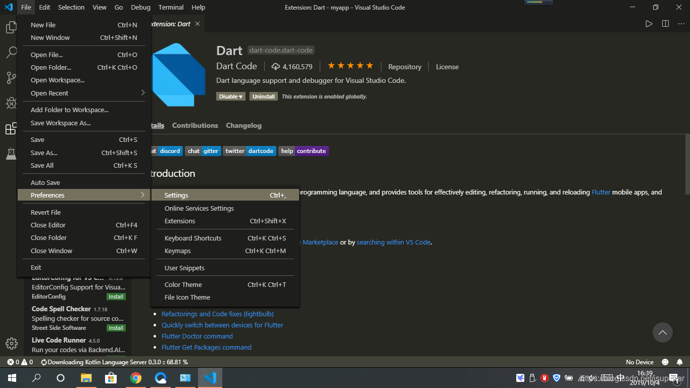Viewport: 690px width, 388px height.
Task: Click the download count cloud icon
Action: (x=276, y=67)
